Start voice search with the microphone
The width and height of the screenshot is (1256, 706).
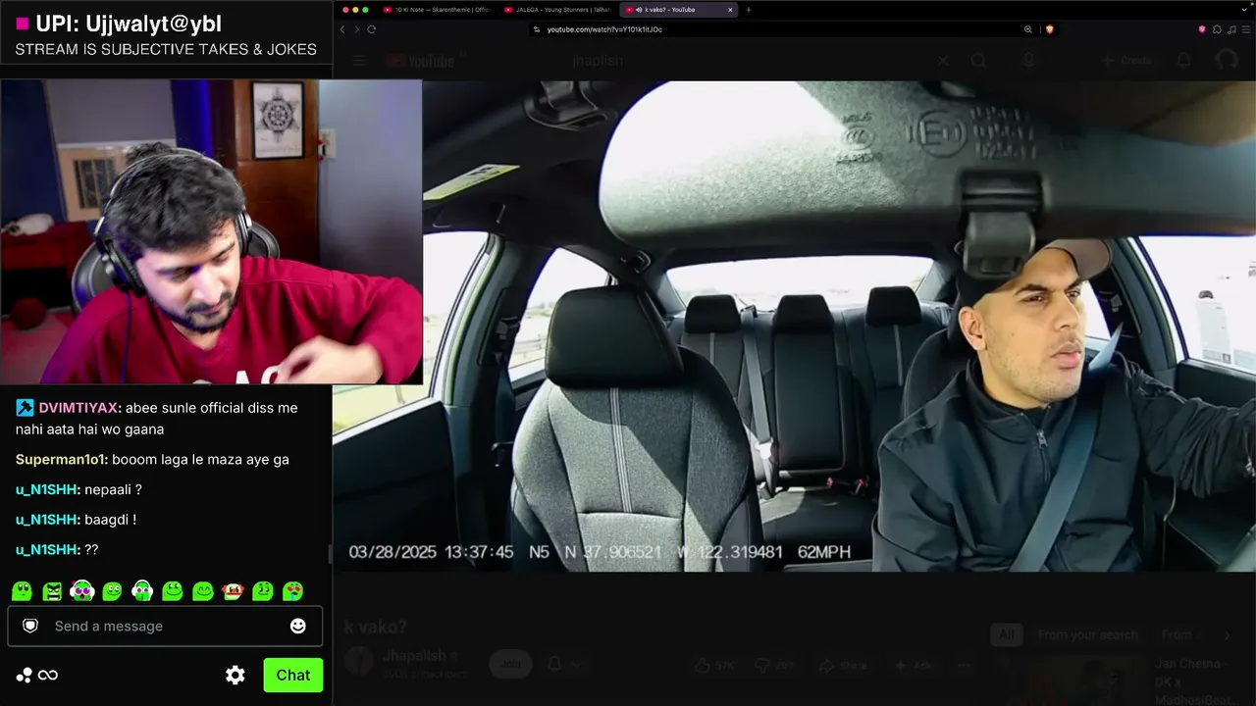pyautogui.click(x=1028, y=61)
